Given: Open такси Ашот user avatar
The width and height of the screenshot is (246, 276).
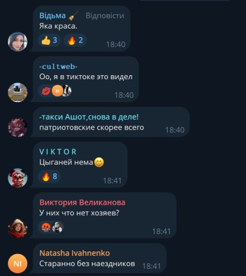Looking at the screenshot, I should point(18,127).
